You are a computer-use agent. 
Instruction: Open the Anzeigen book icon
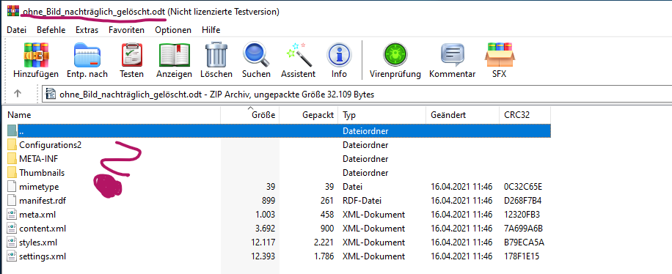pyautogui.click(x=174, y=55)
